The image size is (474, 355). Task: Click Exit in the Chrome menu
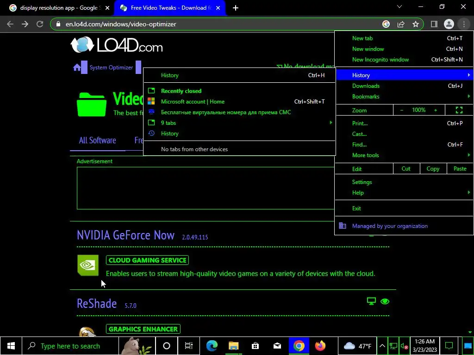pos(404,208)
